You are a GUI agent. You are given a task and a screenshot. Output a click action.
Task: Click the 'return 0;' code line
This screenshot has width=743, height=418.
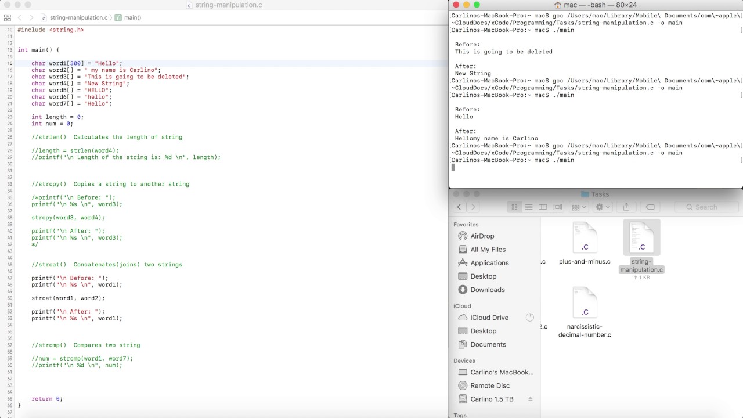coord(47,399)
